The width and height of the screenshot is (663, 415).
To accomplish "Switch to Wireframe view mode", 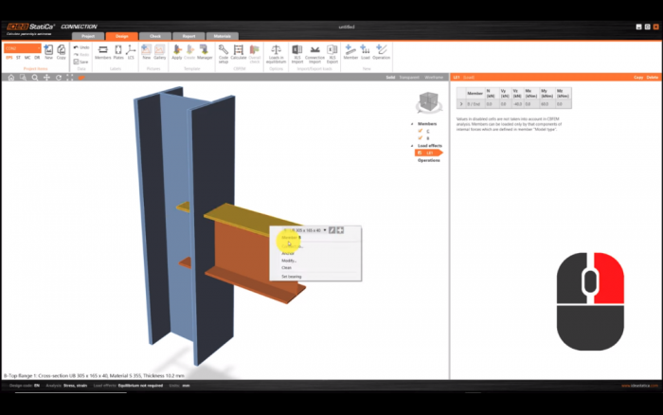I will 434,78.
